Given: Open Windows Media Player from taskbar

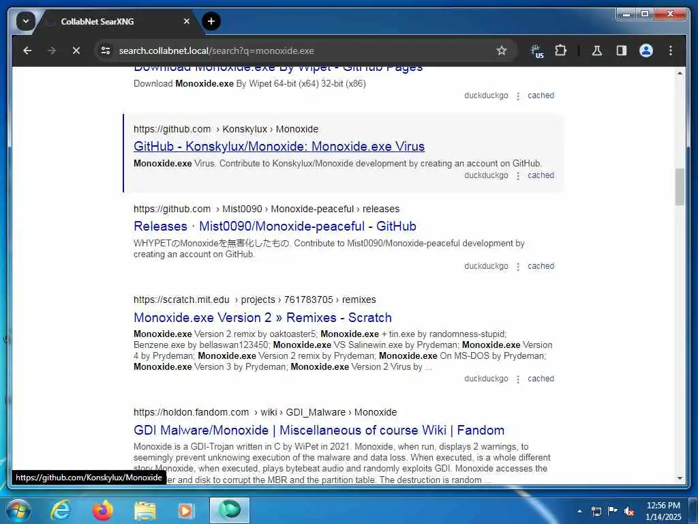Looking at the screenshot, I should coord(185,511).
